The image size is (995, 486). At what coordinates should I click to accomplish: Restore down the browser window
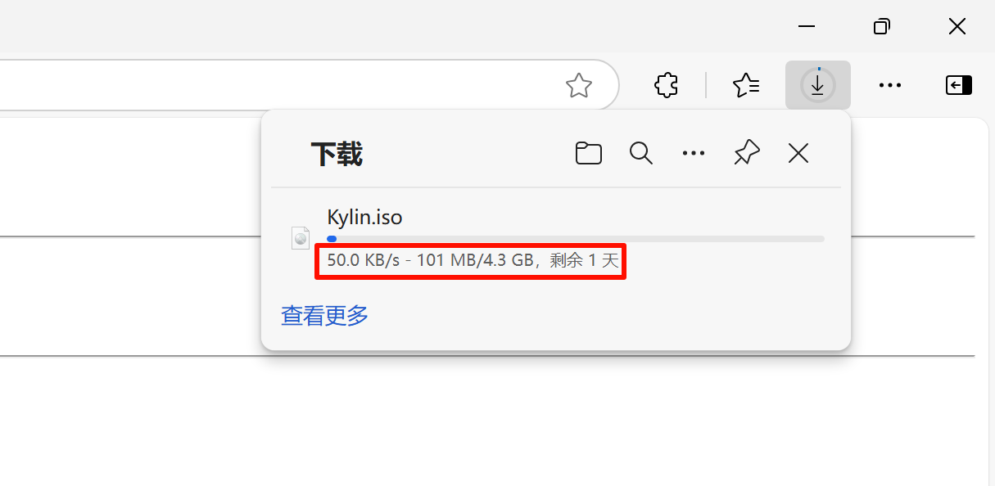click(882, 26)
